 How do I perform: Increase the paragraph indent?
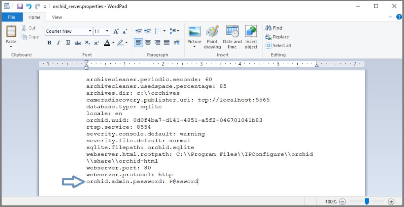[147, 31]
